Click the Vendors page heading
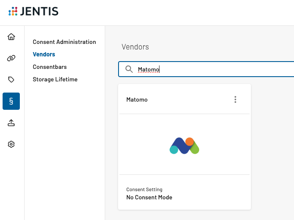This screenshot has width=294, height=220. [x=135, y=47]
